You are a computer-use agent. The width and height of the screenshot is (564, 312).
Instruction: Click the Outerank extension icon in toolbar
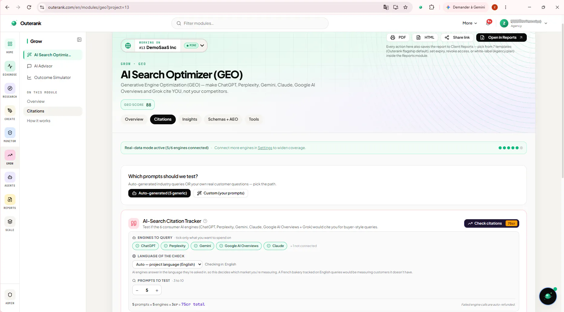click(421, 7)
